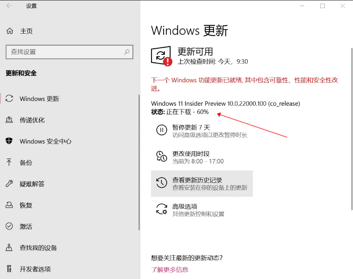Click the history clock icon for 查看更新历史记录
353x279 pixels.
[x=162, y=182]
